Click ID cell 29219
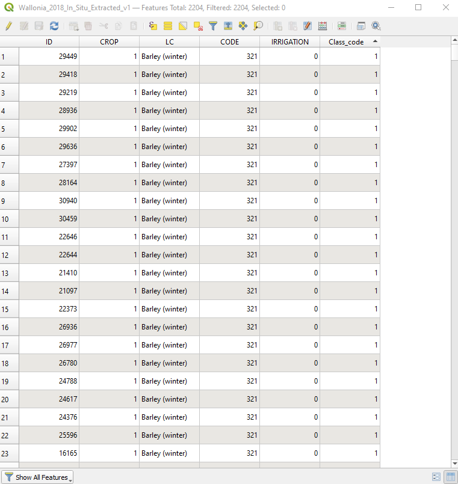458x484 pixels. pyautogui.click(x=49, y=93)
